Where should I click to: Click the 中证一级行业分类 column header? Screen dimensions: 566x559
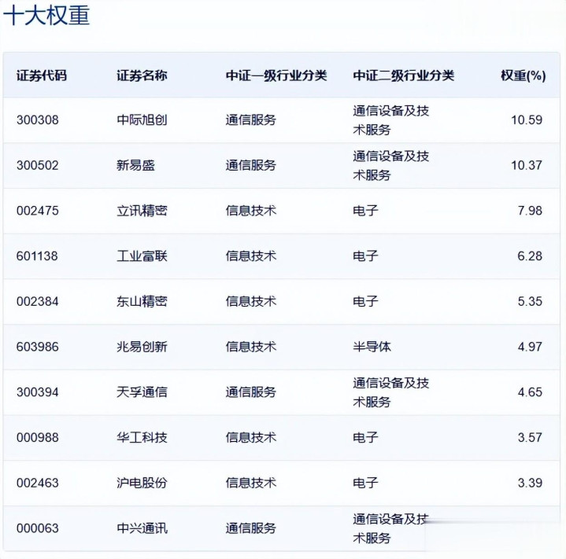276,75
